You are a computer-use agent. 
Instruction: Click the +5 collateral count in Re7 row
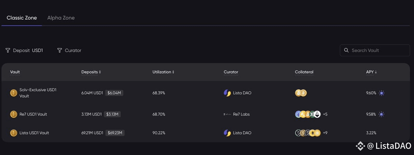point(325,114)
